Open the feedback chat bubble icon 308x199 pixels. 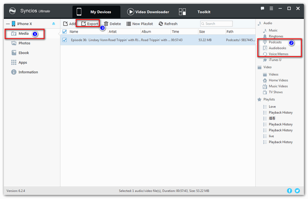pyautogui.click(x=262, y=8)
